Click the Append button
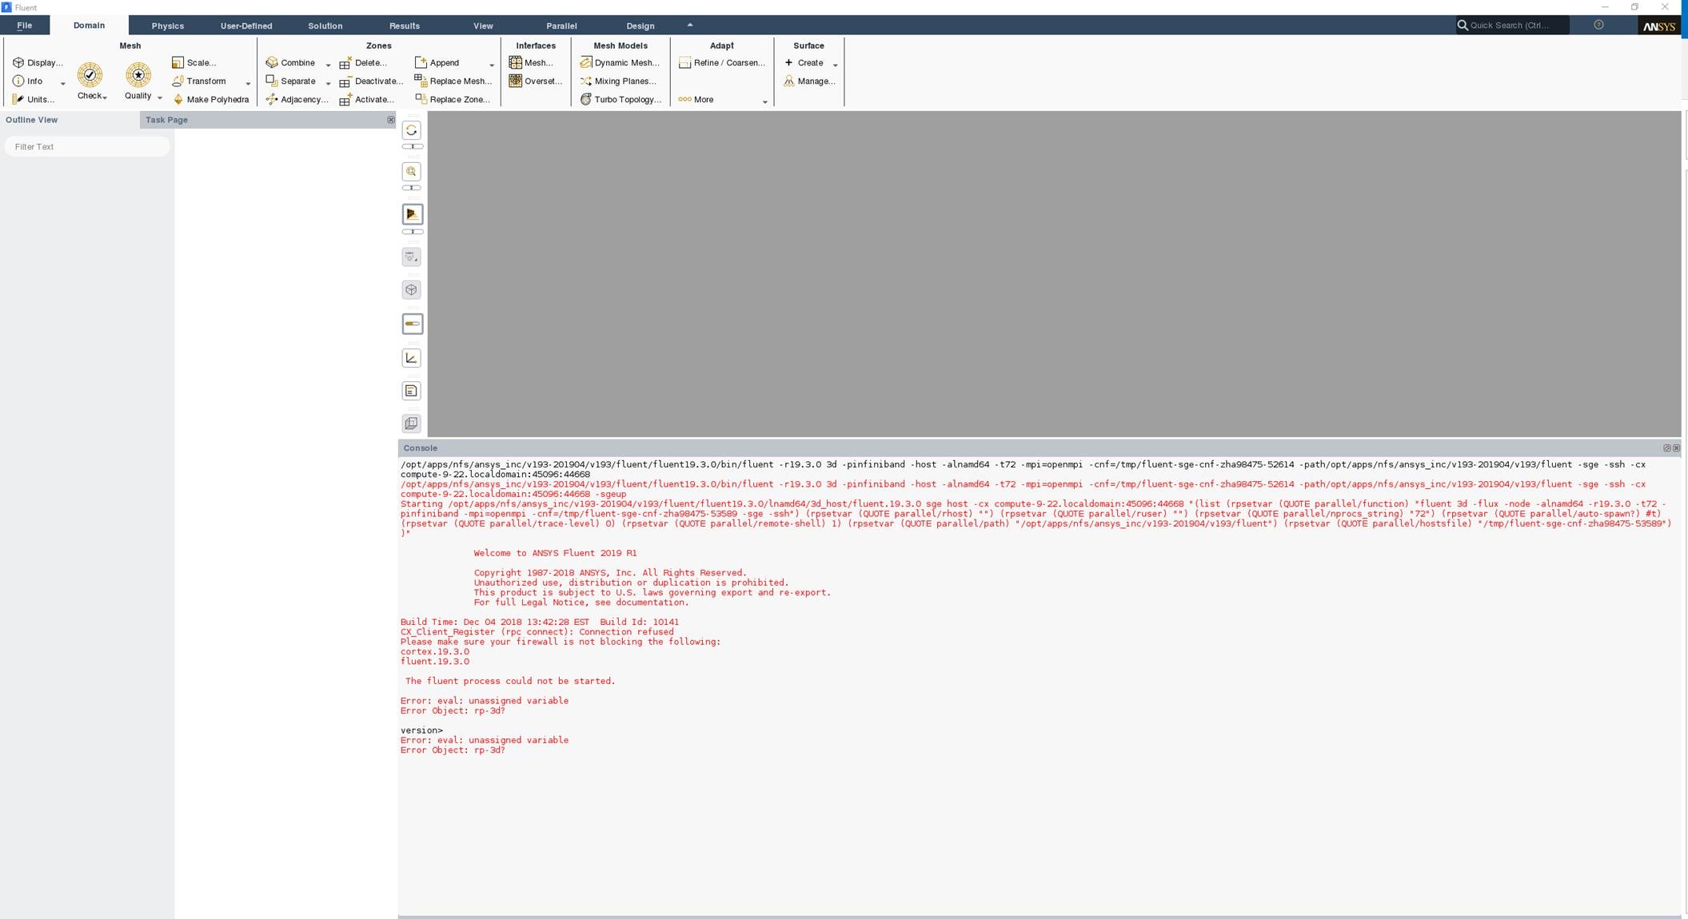The width and height of the screenshot is (1688, 919). 437,62
